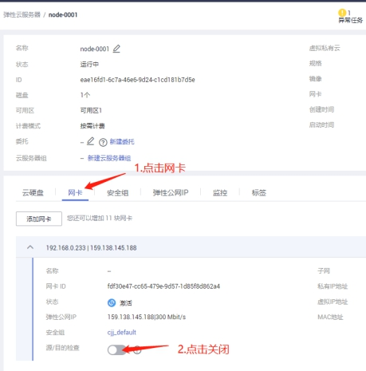
Task: Open the 安全组 tab
Action: click(x=117, y=192)
